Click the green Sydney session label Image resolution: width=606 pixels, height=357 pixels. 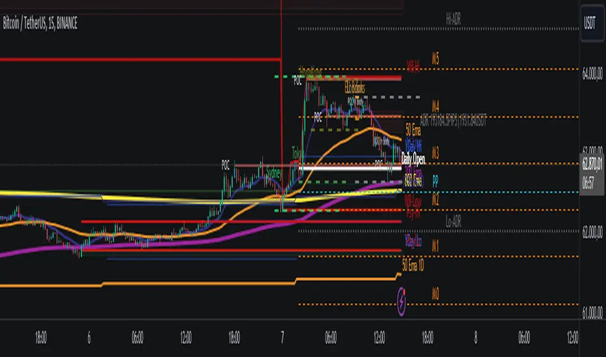click(x=274, y=173)
